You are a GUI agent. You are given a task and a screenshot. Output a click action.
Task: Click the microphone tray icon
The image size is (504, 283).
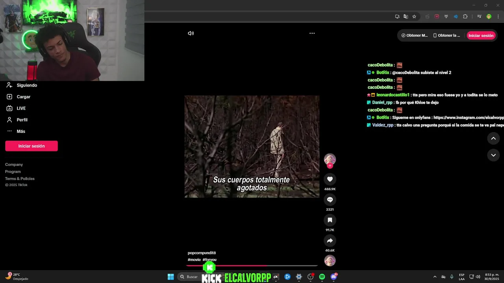pos(452,277)
